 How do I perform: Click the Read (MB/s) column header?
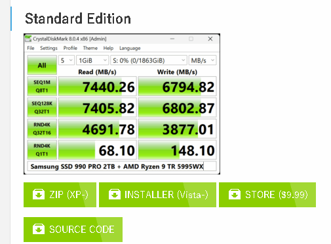point(97,72)
